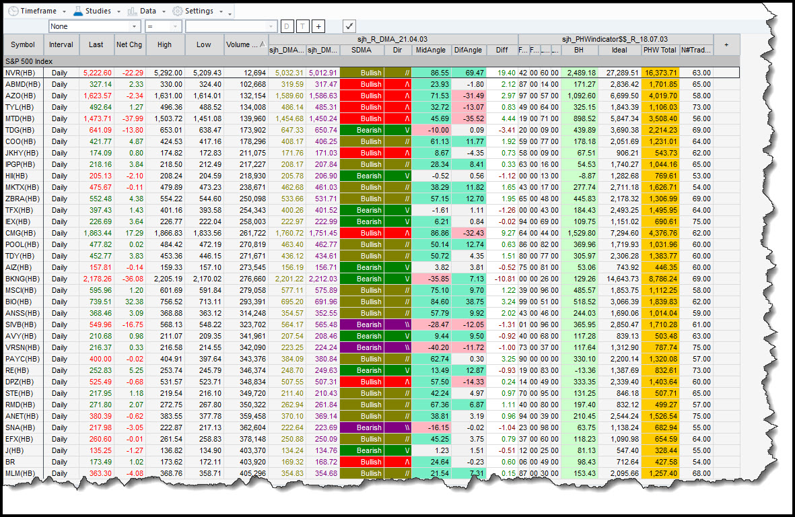The width and height of the screenshot is (795, 517).
Task: Select the TDG(HB) symbol cell
Action: point(24,131)
